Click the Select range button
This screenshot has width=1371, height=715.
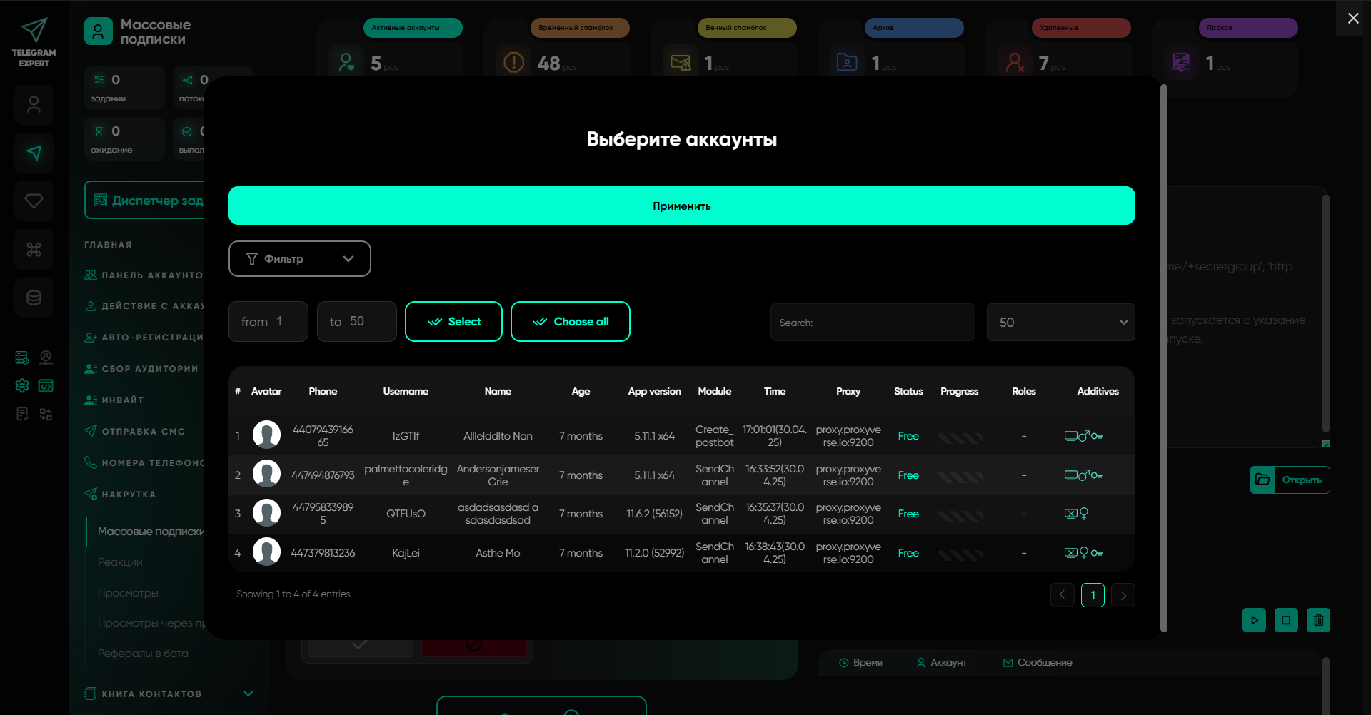(x=453, y=322)
